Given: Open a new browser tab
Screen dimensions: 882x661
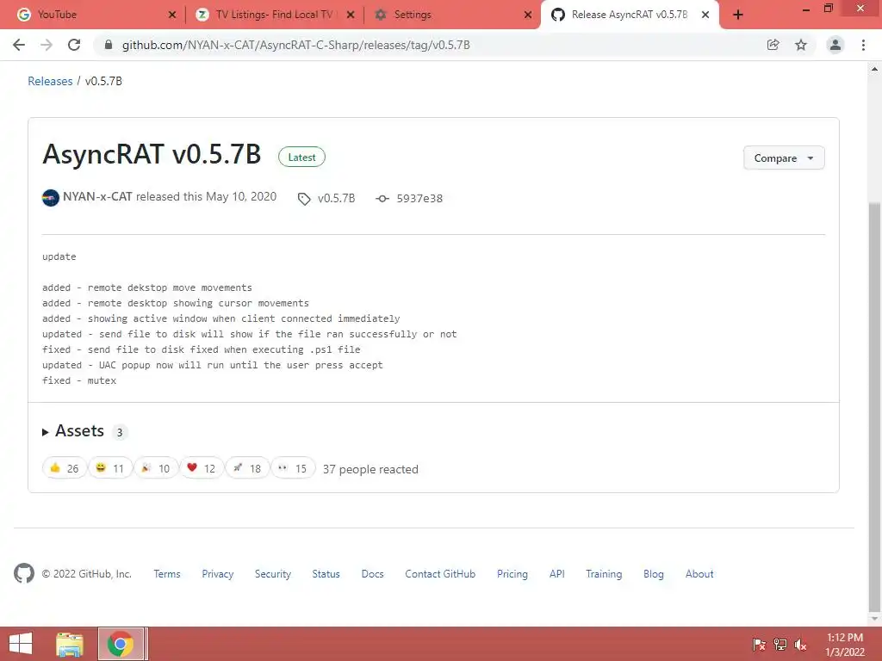Looking at the screenshot, I should [x=738, y=15].
